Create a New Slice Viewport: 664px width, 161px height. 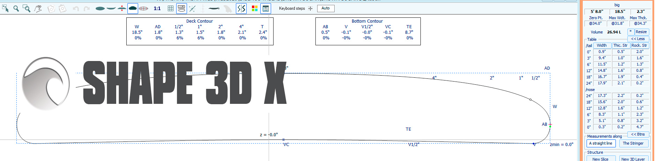pyautogui.click(x=600, y=159)
